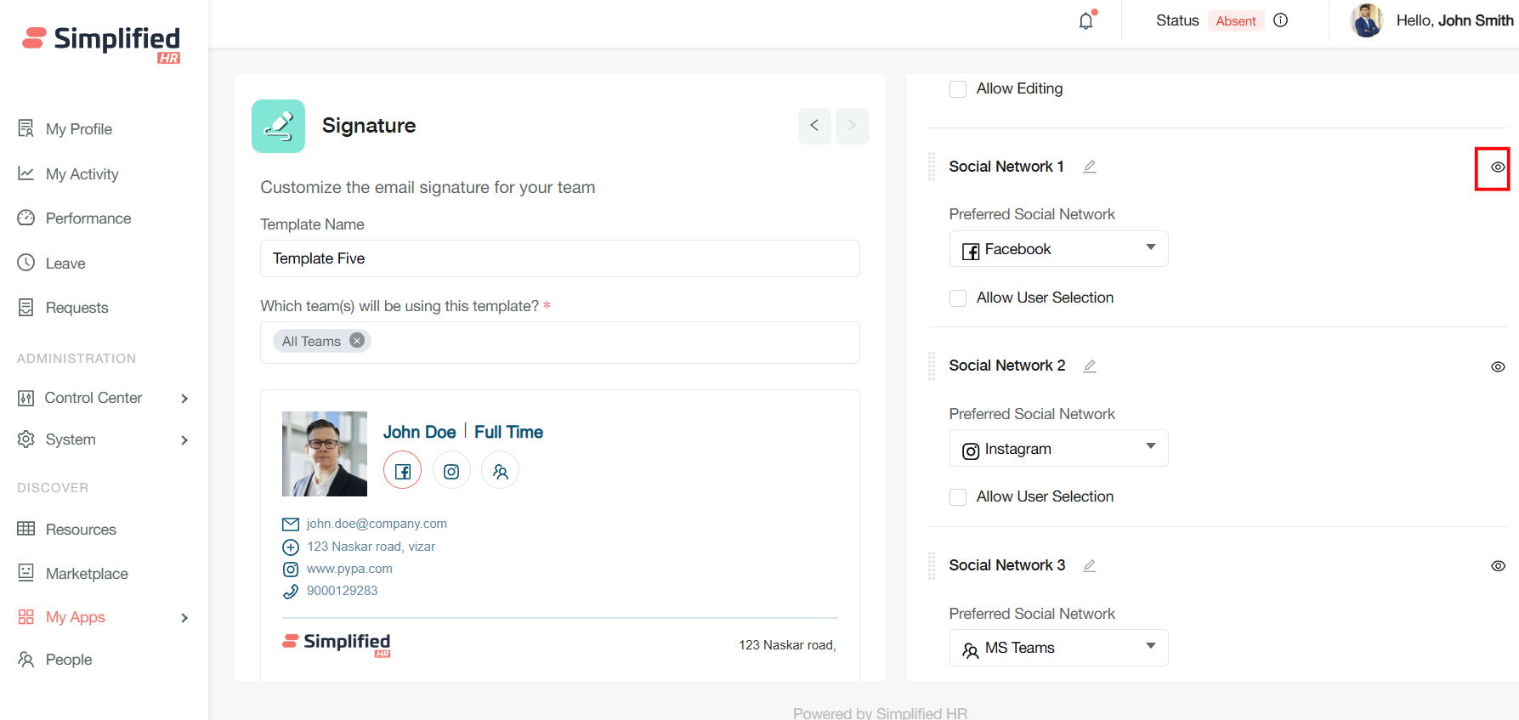The height and width of the screenshot is (720, 1519).
Task: Open My Activity in sidebar
Action: pyautogui.click(x=82, y=174)
